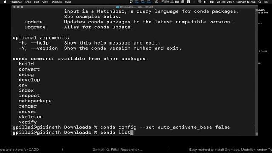272x153 pixels.
Task: Click the battery status icon near the clock
Action: (x=212, y=2)
